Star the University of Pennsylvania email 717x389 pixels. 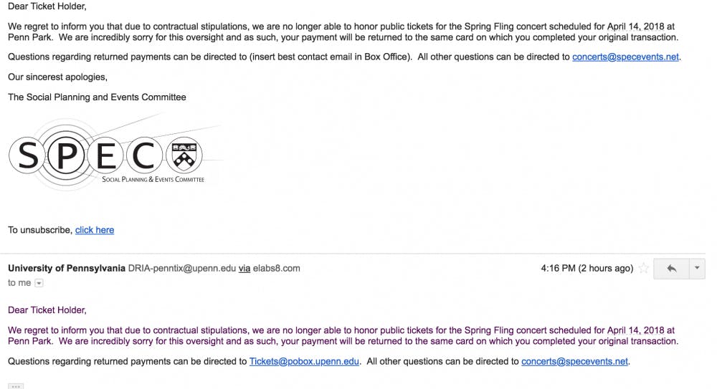[644, 269]
